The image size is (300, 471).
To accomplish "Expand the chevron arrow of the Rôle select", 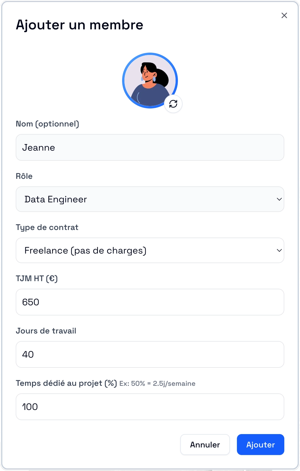I will 279,199.
